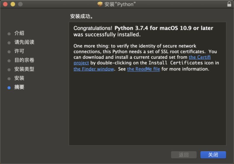
Task: Click the lock icon in title bar
Action: point(229,4)
